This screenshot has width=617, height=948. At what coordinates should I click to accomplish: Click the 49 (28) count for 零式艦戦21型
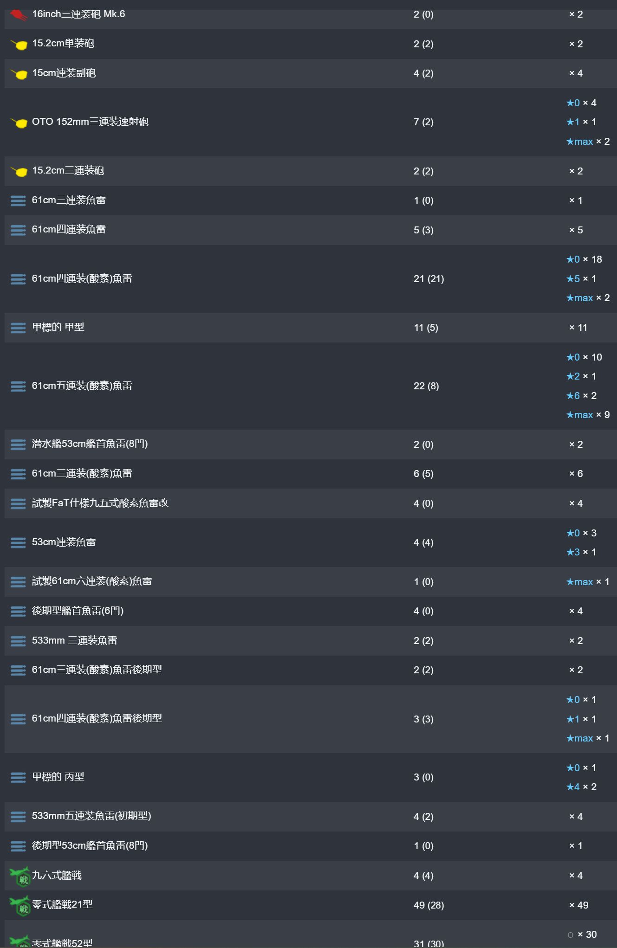pyautogui.click(x=429, y=905)
